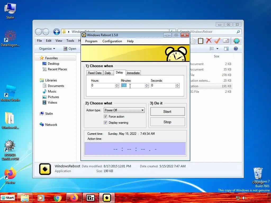Click the Firefox taskbar icon
271x203 pixels.
[x=74, y=198]
